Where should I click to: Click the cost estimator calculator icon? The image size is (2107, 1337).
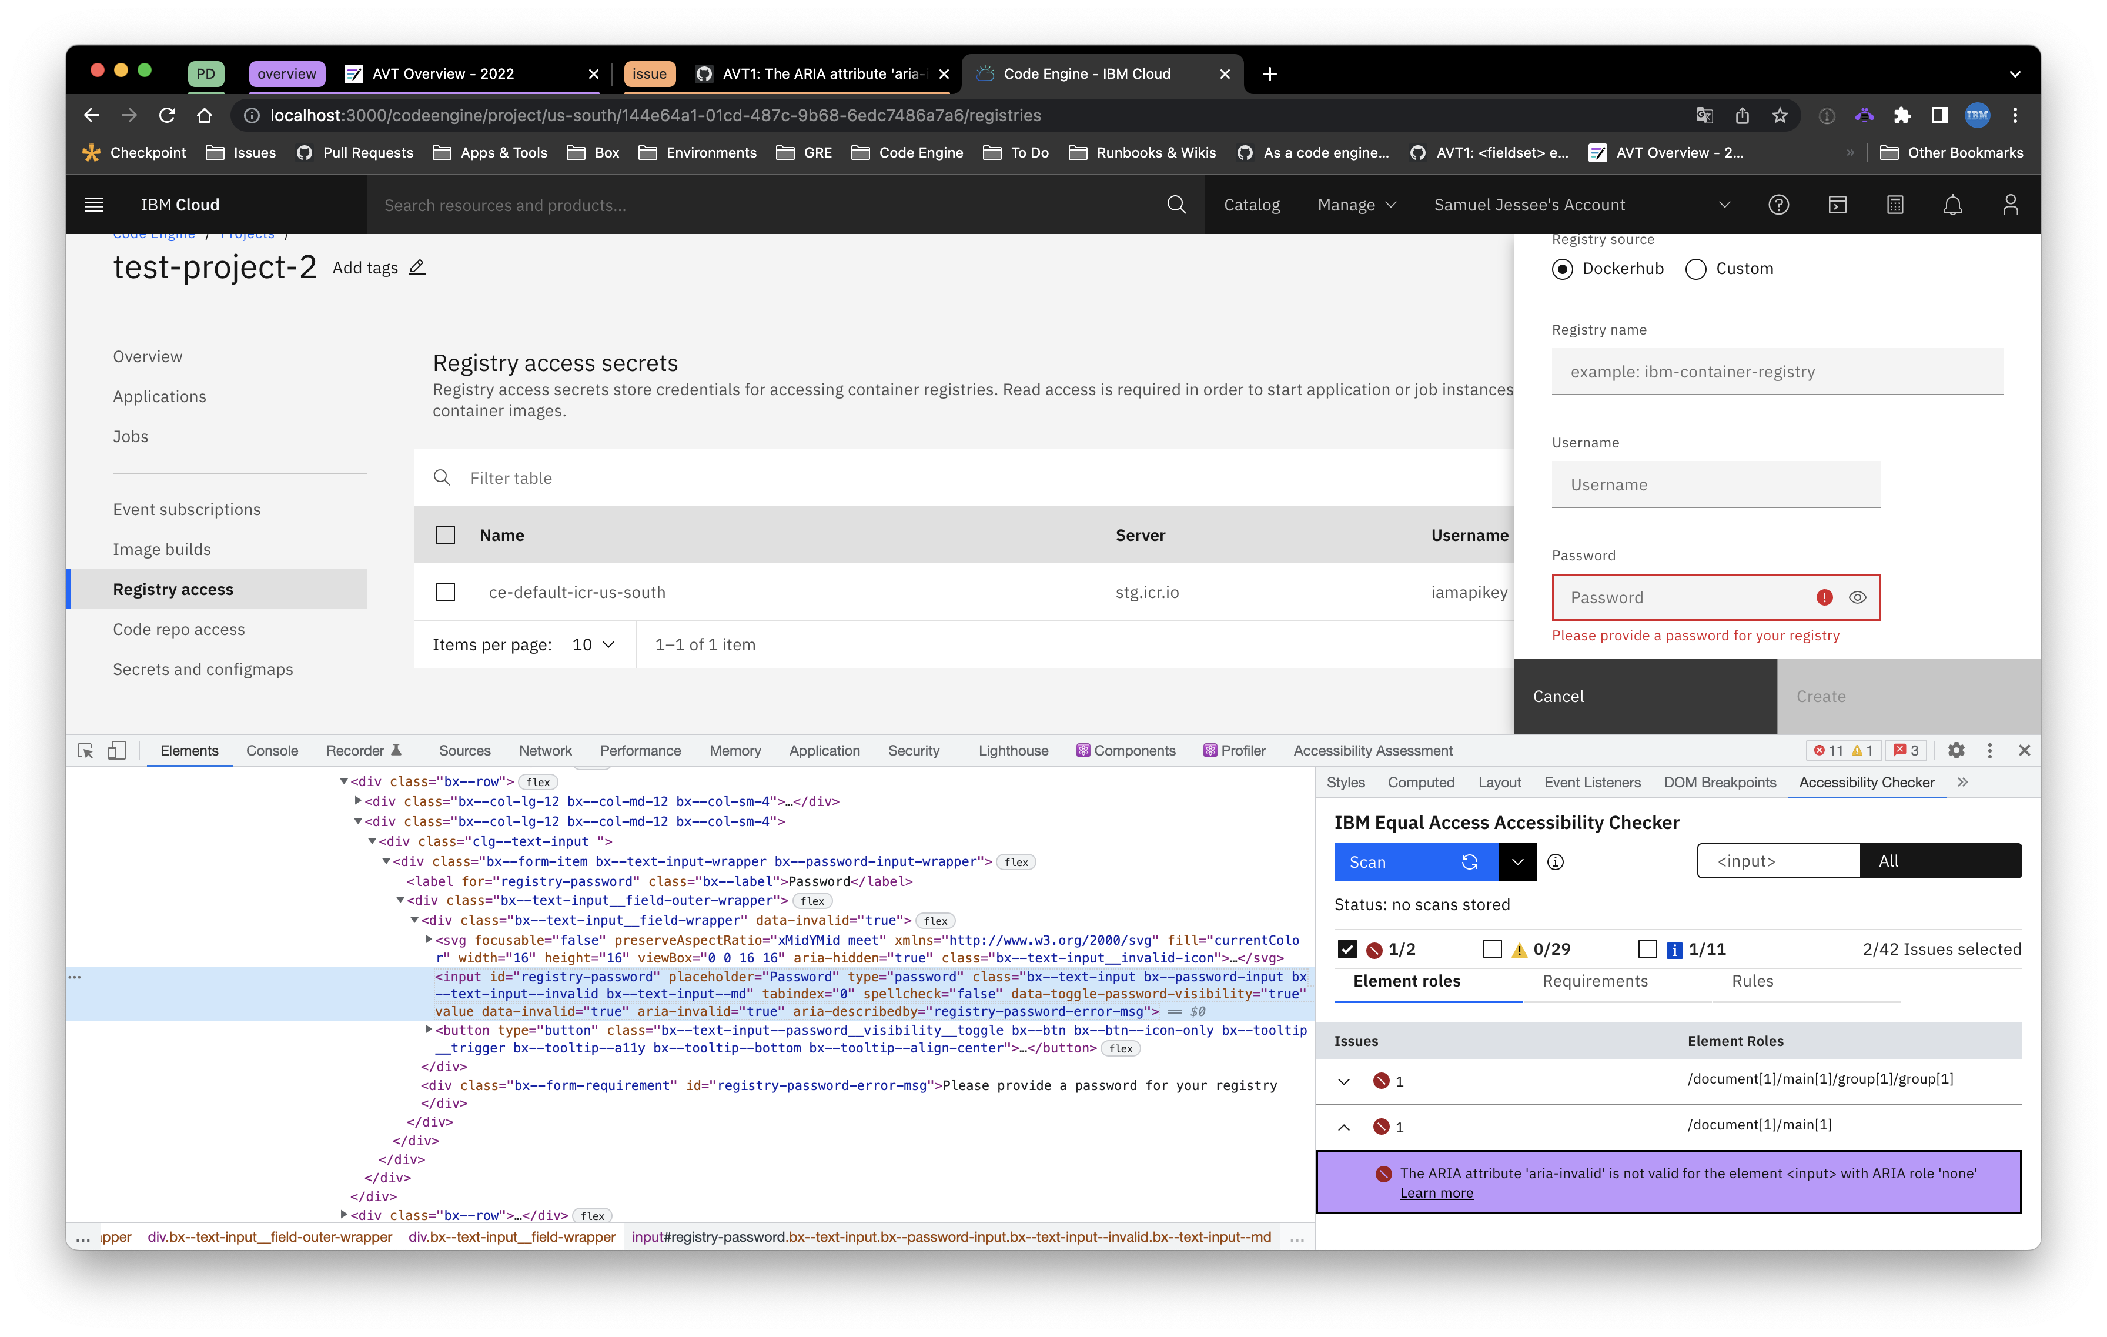point(1894,205)
